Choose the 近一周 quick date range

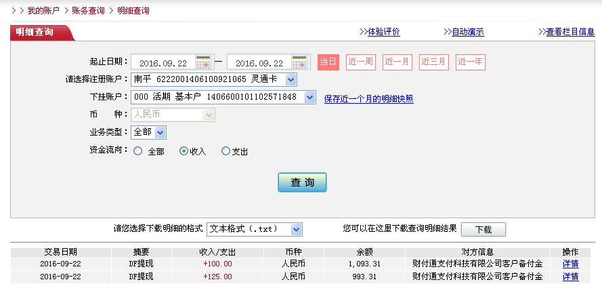click(360, 62)
